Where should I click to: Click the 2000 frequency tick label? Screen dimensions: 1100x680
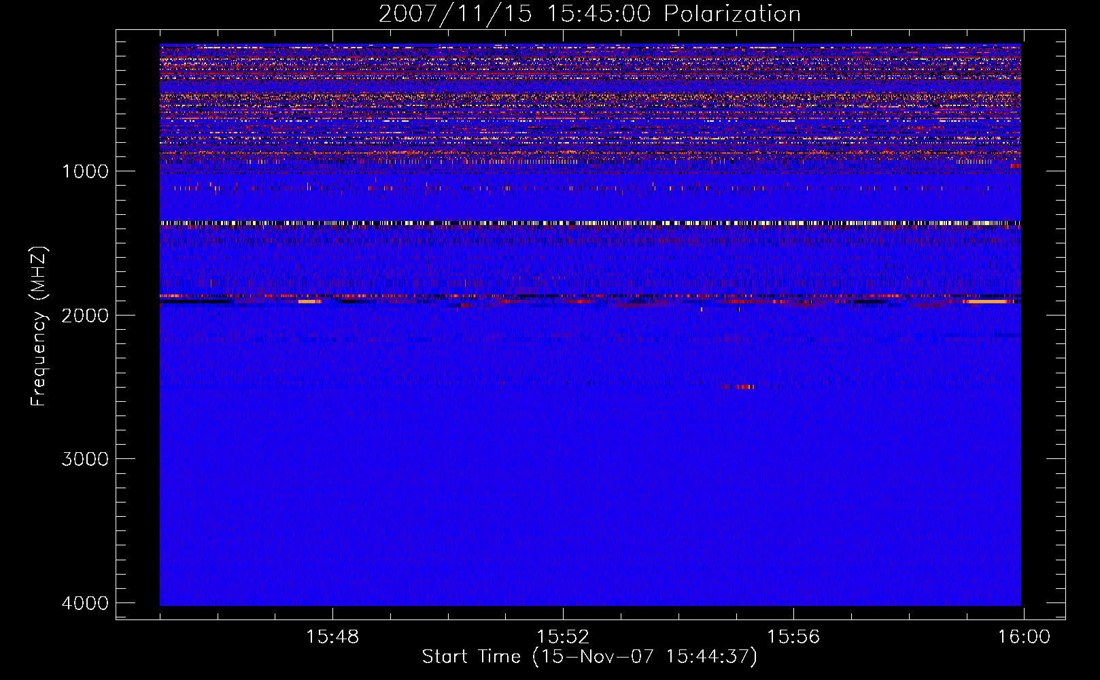pos(85,315)
